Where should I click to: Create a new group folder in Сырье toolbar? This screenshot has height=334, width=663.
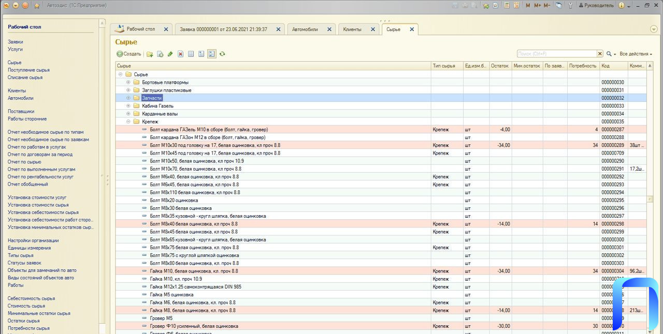click(x=150, y=54)
